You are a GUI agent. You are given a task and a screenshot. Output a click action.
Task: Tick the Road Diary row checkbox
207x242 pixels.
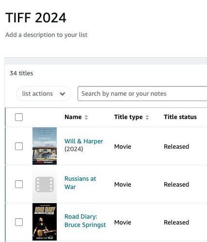pos(19,222)
